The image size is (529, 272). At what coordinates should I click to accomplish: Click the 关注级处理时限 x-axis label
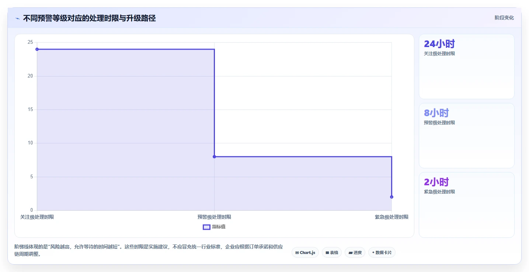click(x=37, y=217)
